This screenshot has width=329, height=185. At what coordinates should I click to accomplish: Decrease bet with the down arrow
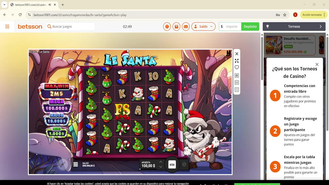[x=161, y=167]
